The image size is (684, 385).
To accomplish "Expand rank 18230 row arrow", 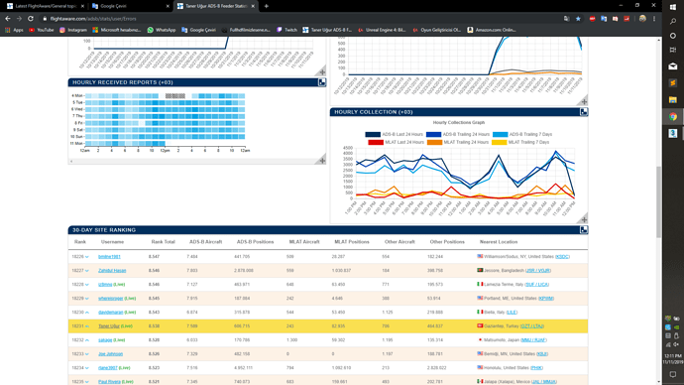I will [x=87, y=313].
